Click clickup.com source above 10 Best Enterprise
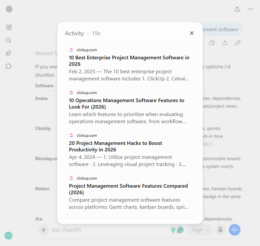The image size is (260, 246). (87, 50)
